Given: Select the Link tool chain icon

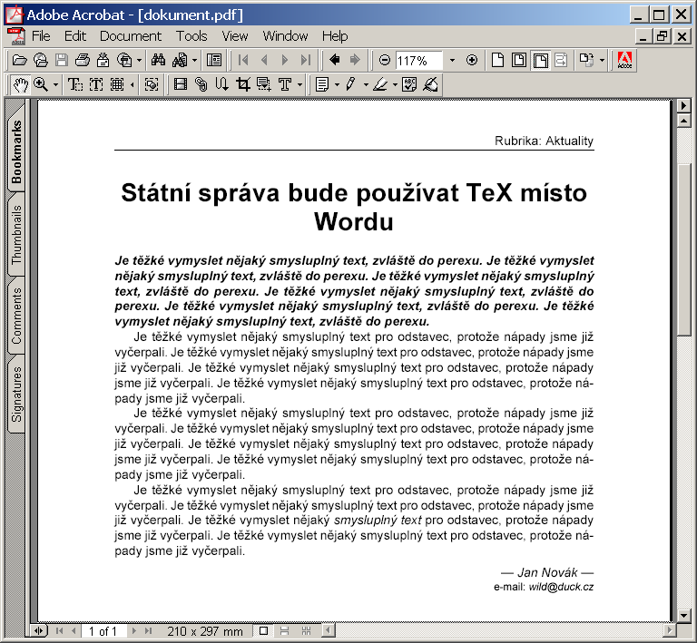Looking at the screenshot, I should [201, 84].
